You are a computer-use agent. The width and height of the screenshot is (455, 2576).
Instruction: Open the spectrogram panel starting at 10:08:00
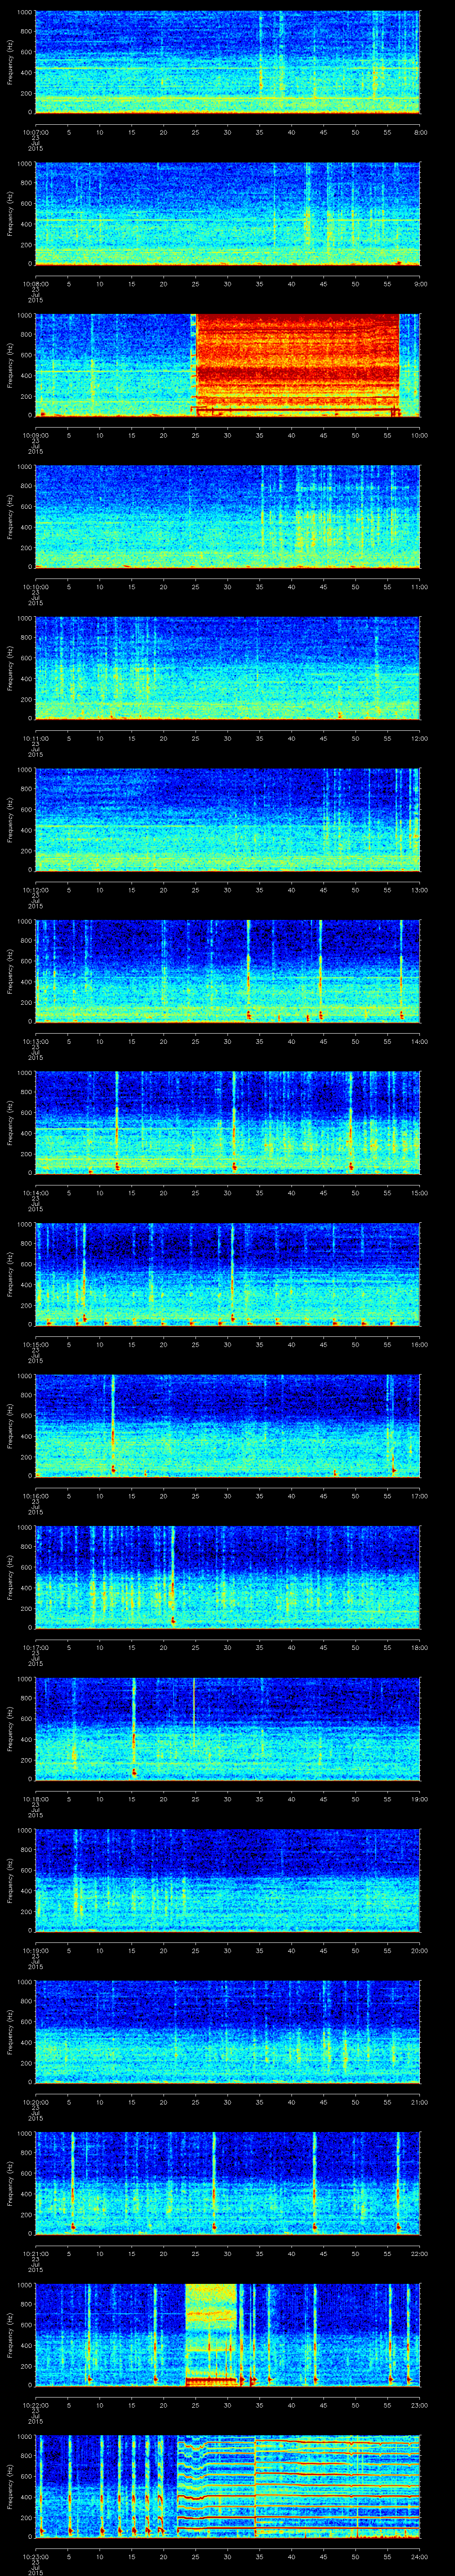click(x=227, y=214)
